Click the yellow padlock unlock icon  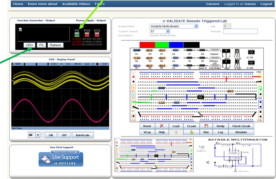pos(192,132)
